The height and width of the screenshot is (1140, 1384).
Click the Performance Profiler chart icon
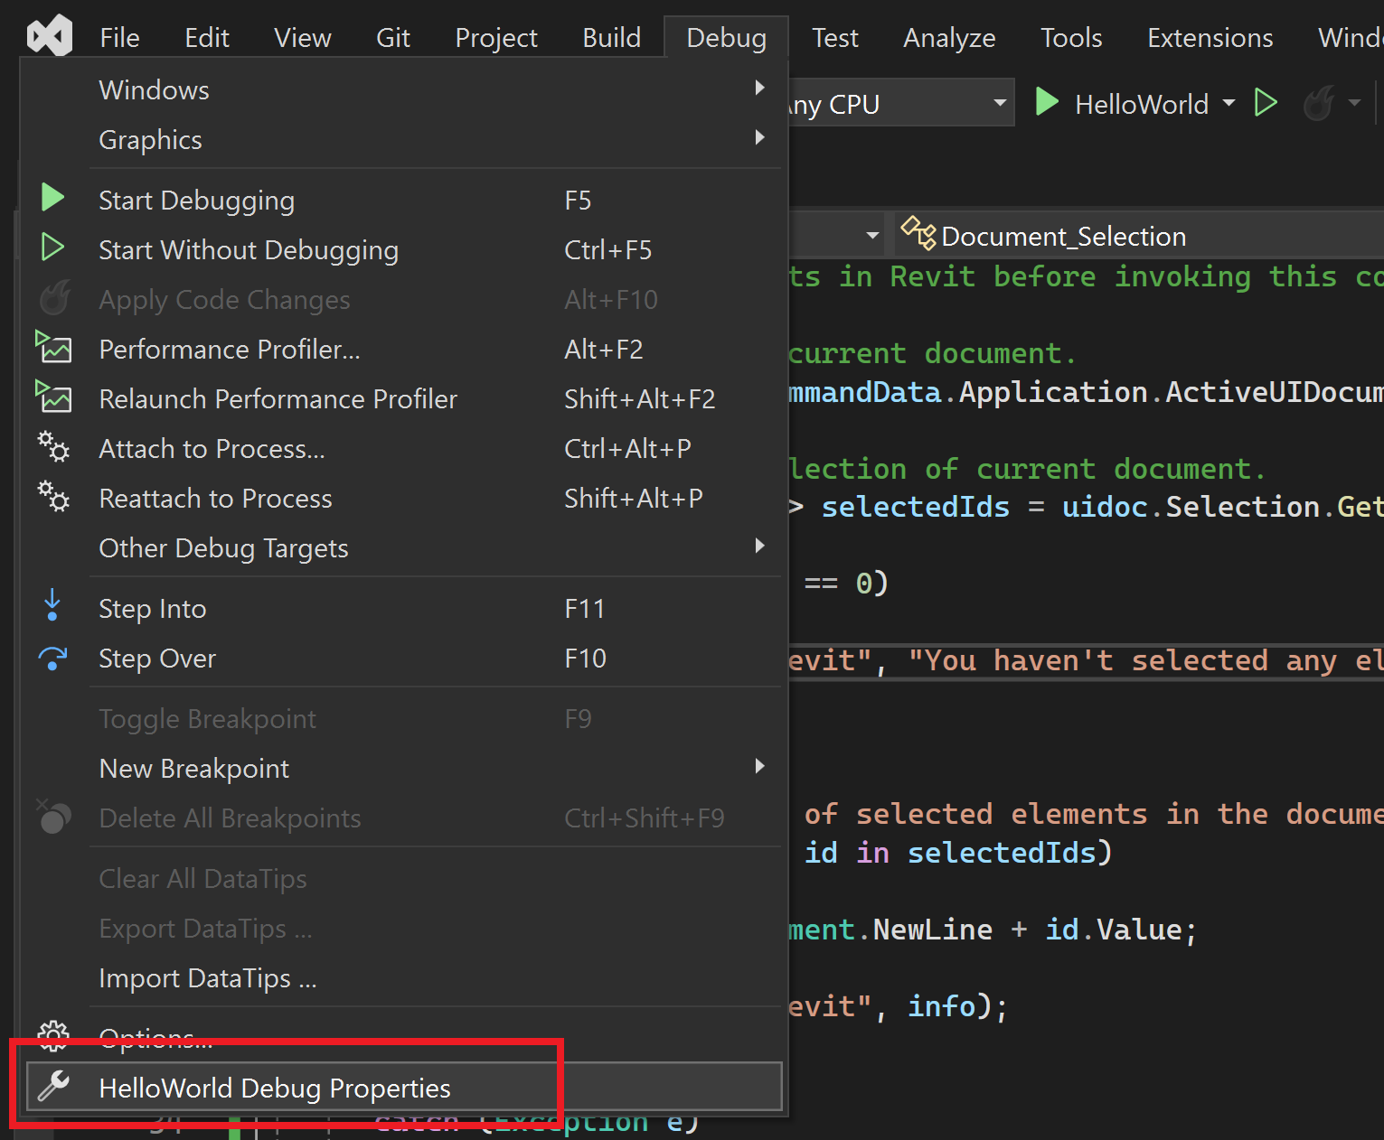click(x=53, y=347)
